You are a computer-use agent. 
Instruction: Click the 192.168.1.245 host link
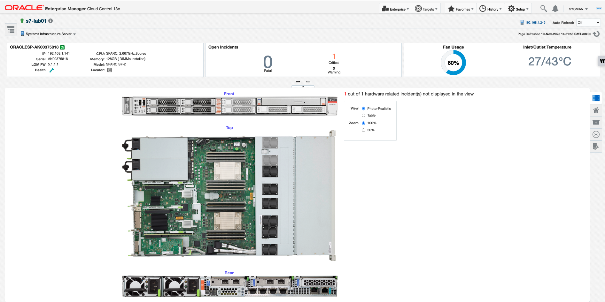[535, 22]
